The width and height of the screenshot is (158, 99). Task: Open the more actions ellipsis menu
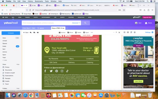(92, 32)
